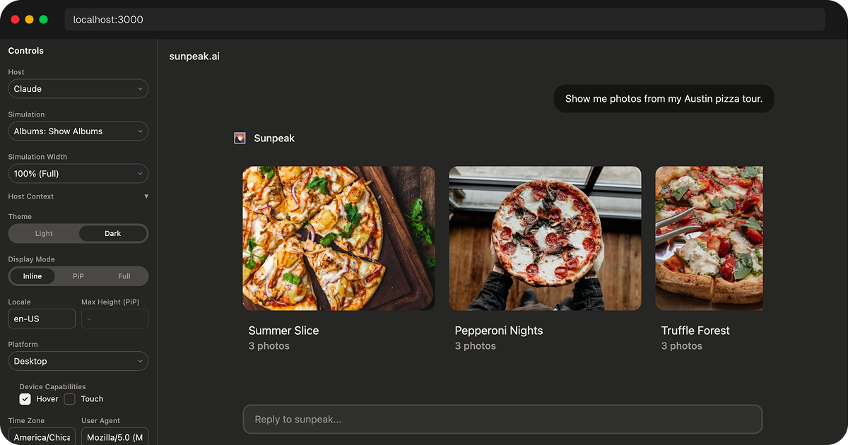
Task: Click the Truffle Forest album title
Action: click(x=695, y=331)
